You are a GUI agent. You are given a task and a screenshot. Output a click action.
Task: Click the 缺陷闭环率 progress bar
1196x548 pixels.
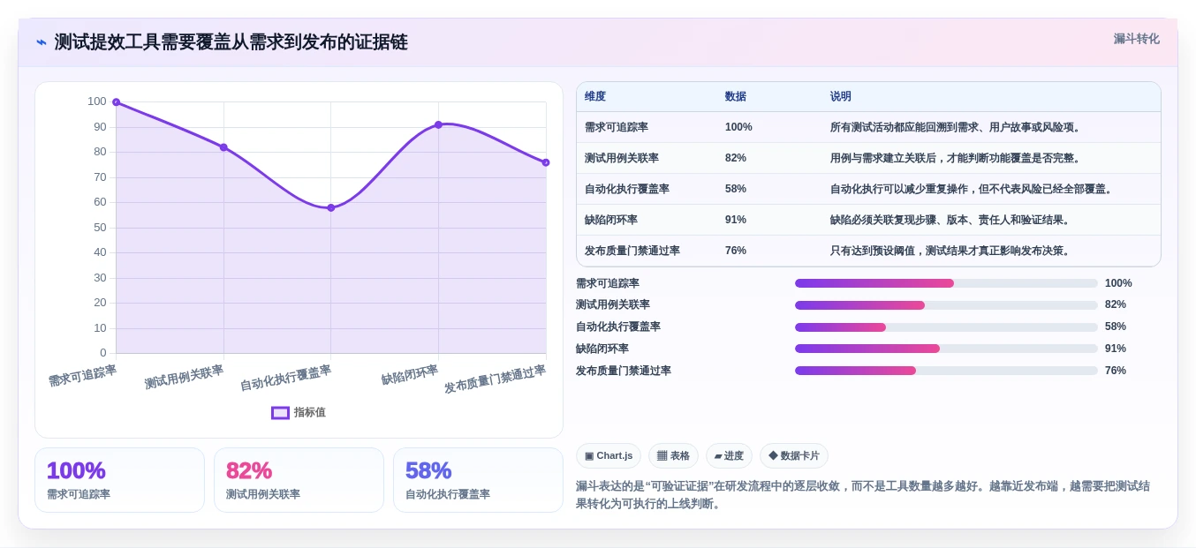pyautogui.click(x=946, y=349)
